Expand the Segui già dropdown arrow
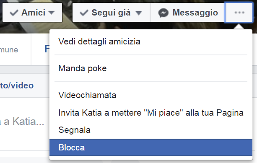The height and width of the screenshot is (163, 257). point(139,13)
